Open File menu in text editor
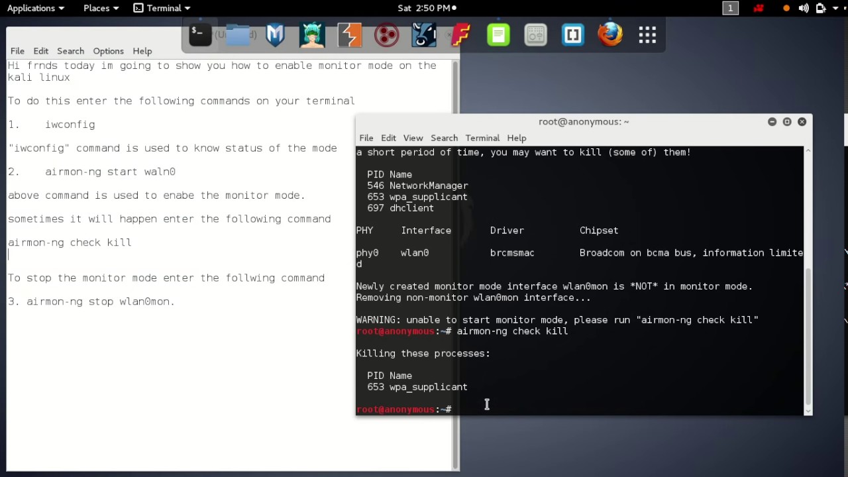Viewport: 848px width, 477px height. pyautogui.click(x=17, y=51)
